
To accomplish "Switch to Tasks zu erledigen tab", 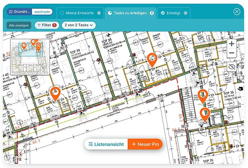I will pyautogui.click(x=130, y=13).
